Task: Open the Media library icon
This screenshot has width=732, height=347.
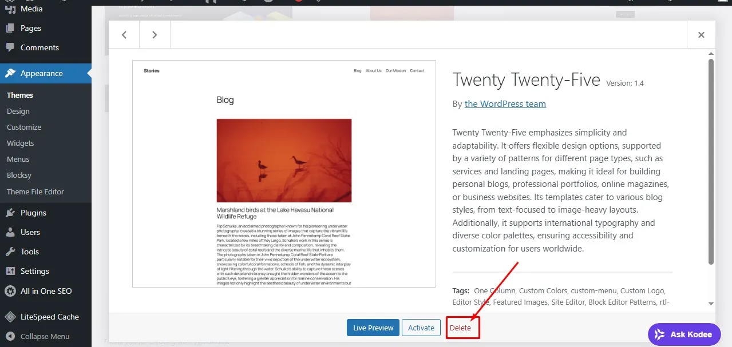Action: [x=10, y=9]
